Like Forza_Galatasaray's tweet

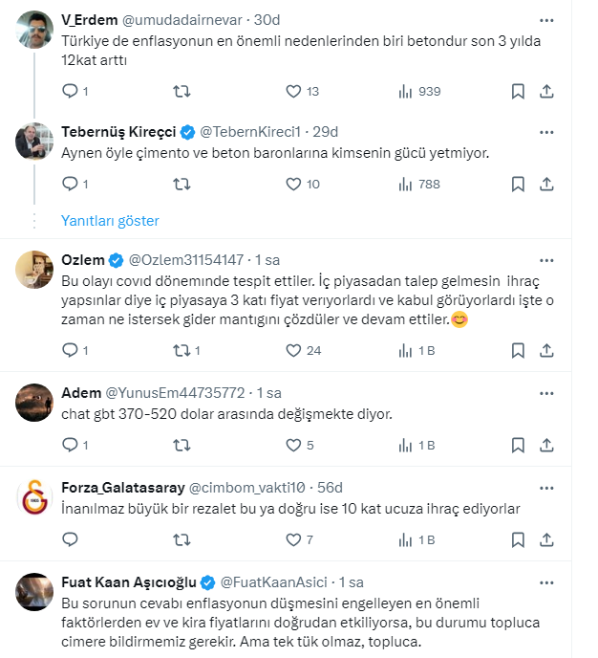click(295, 539)
